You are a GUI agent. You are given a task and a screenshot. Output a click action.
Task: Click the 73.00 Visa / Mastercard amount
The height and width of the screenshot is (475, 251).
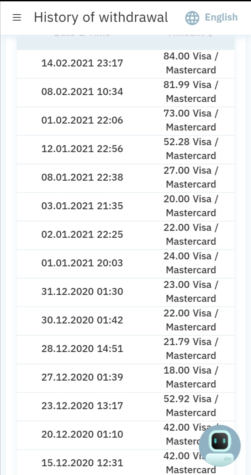(x=191, y=120)
